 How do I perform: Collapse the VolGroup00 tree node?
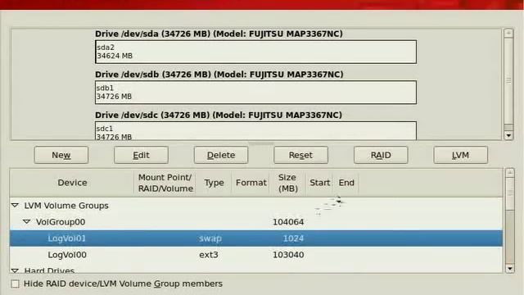pos(27,222)
